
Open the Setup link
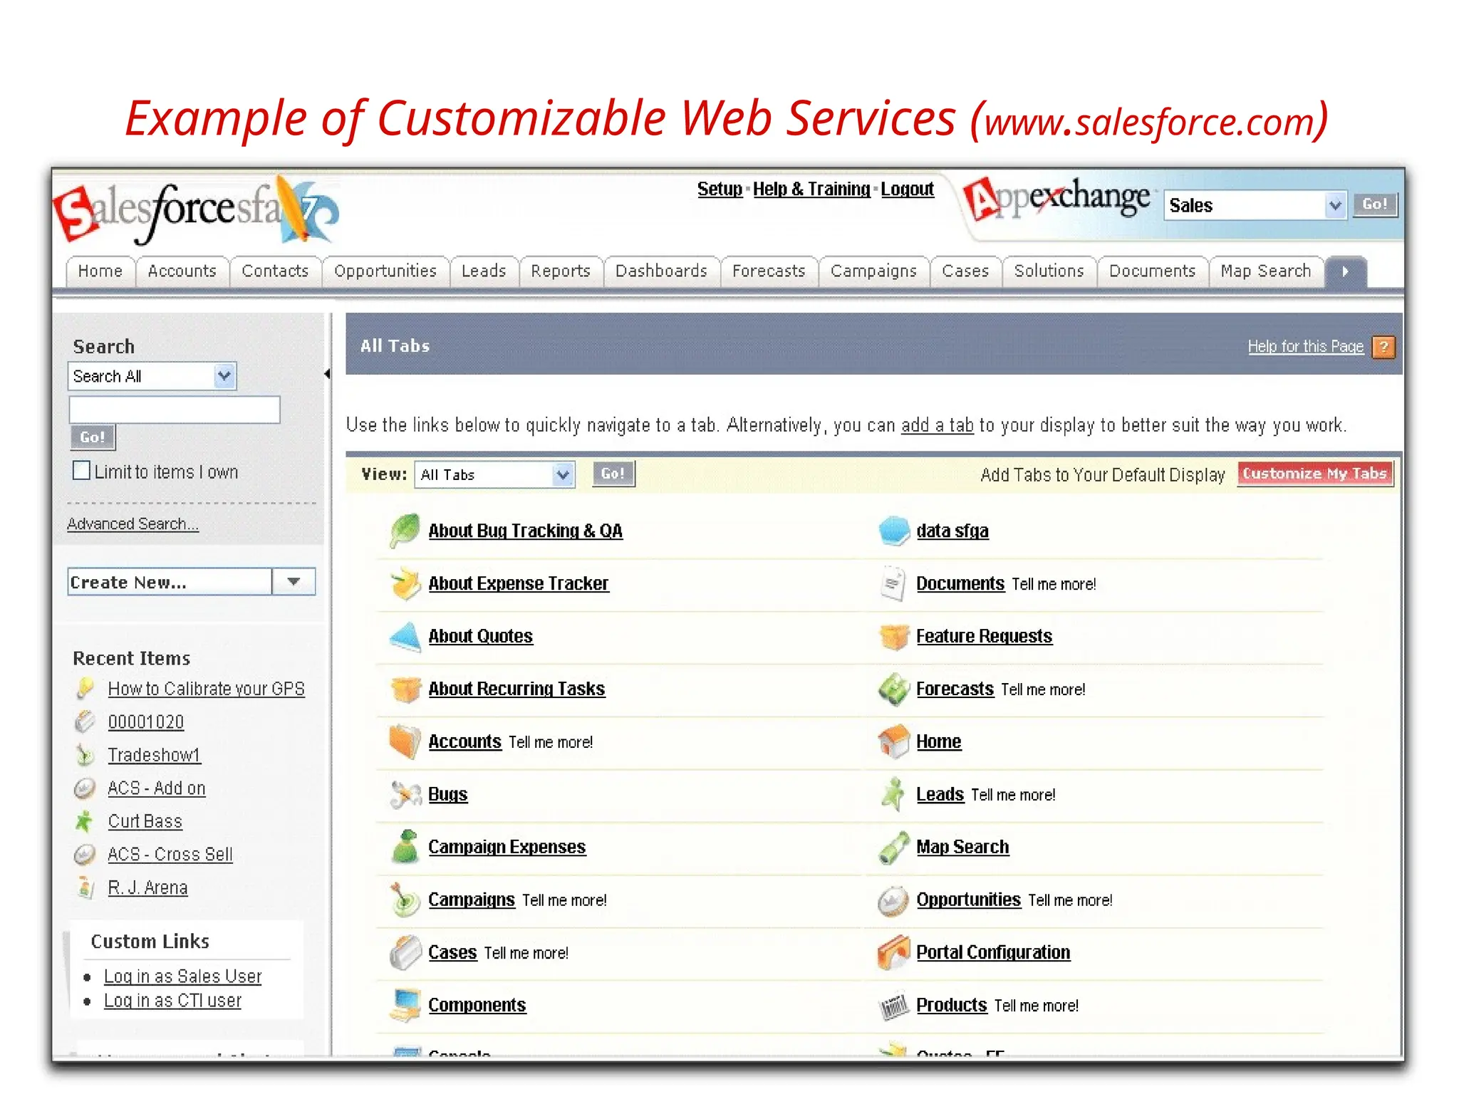(720, 189)
